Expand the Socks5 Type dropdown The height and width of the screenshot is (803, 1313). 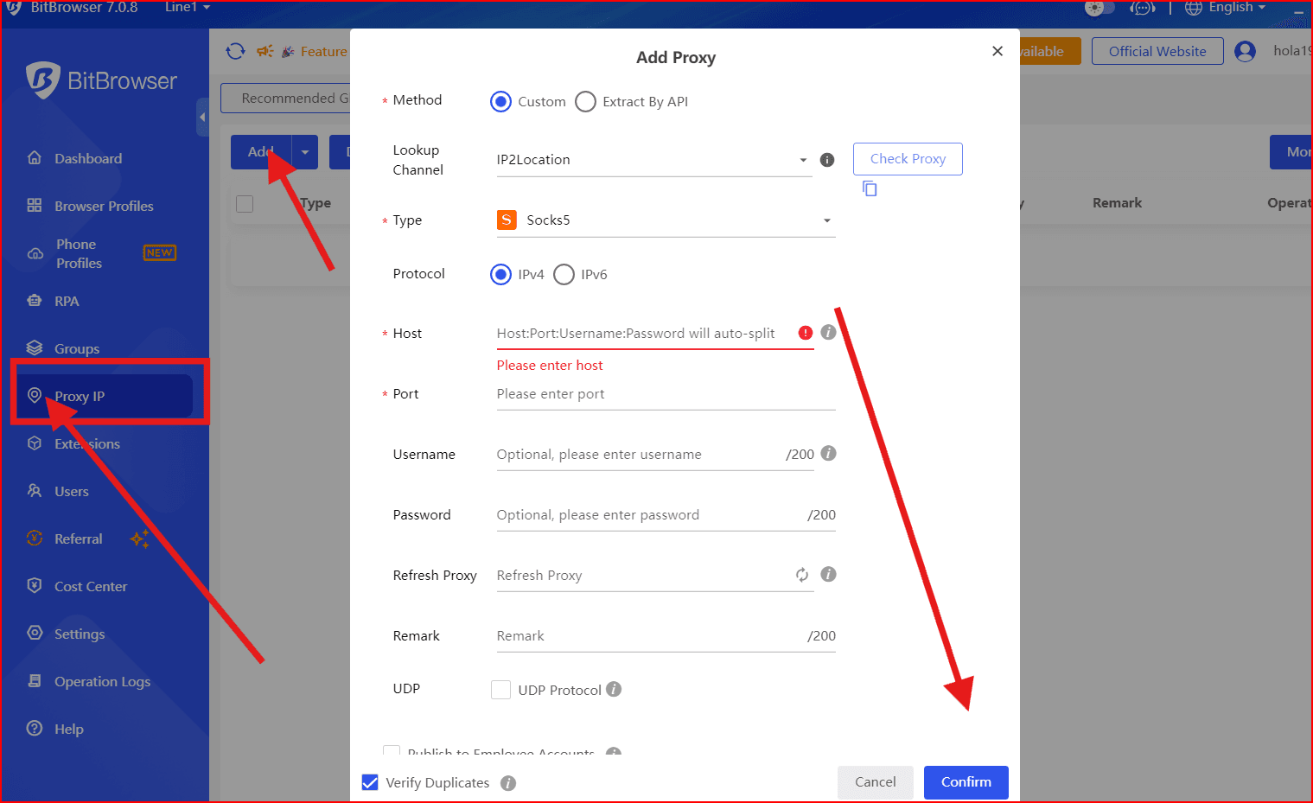pyautogui.click(x=666, y=220)
